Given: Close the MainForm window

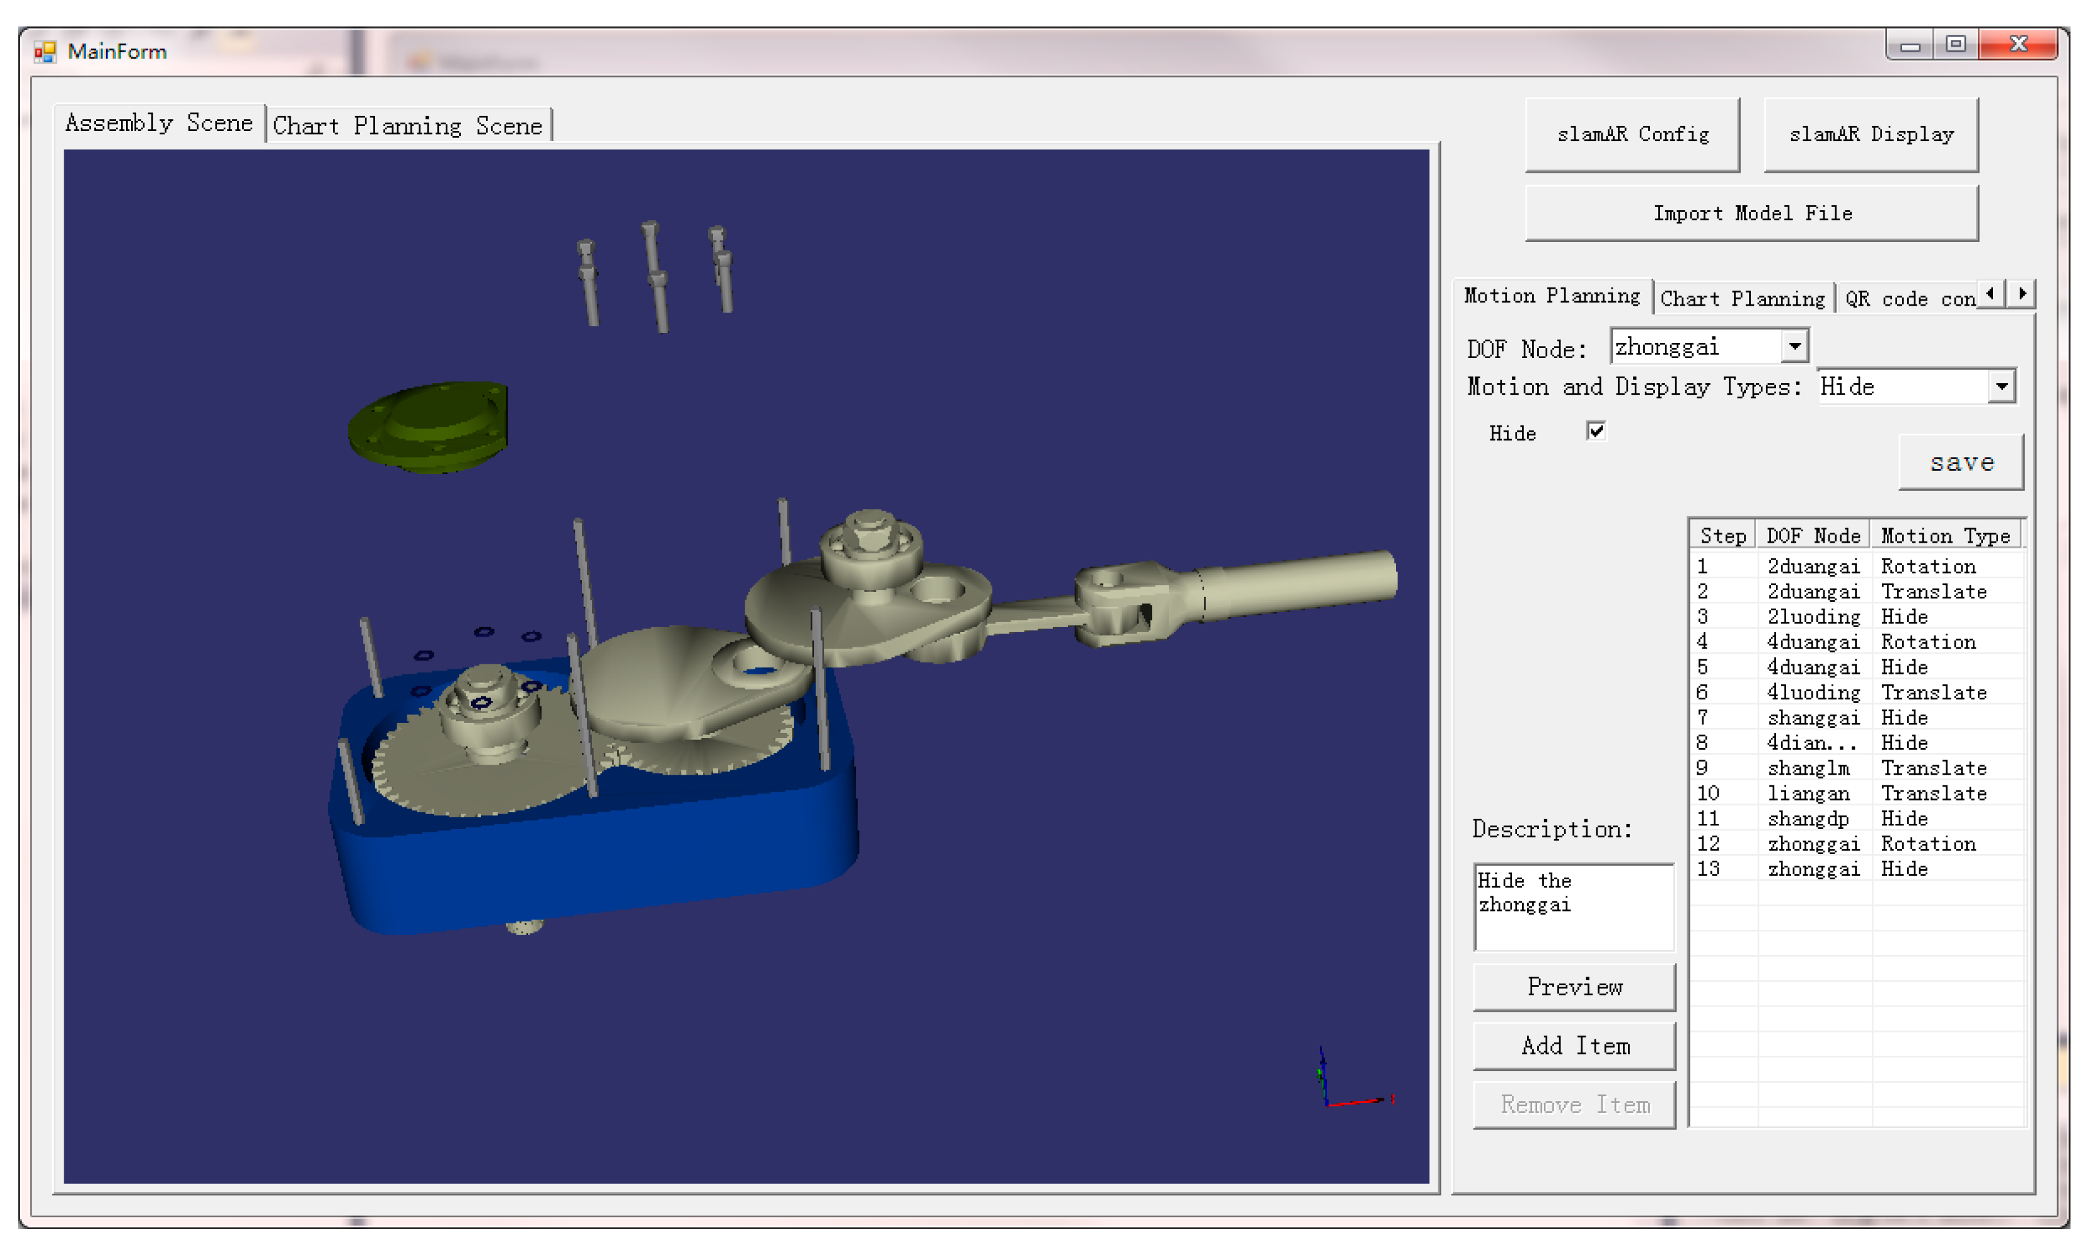Looking at the screenshot, I should 2018,45.
